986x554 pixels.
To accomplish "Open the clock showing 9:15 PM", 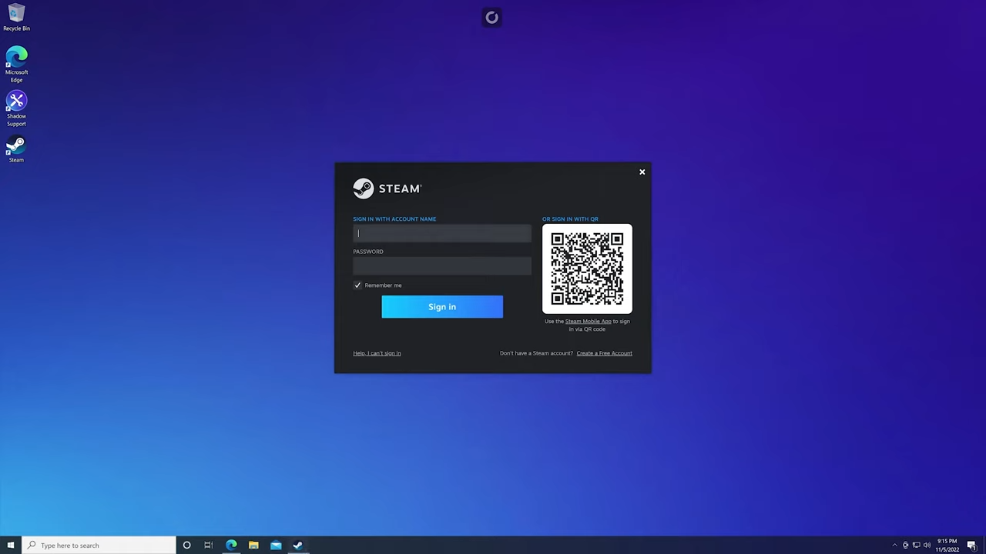I will click(947, 546).
